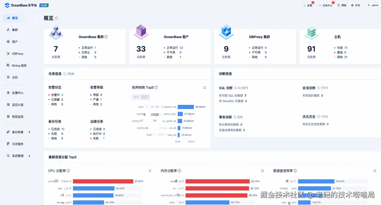Click the 主机 sidebar icon

8,77
